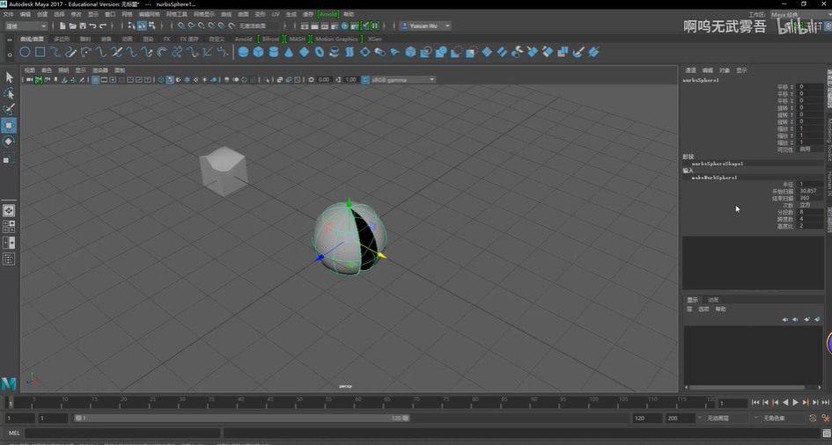Switch to the four-view layout
Screen dimensions: 832x445
tap(9, 227)
